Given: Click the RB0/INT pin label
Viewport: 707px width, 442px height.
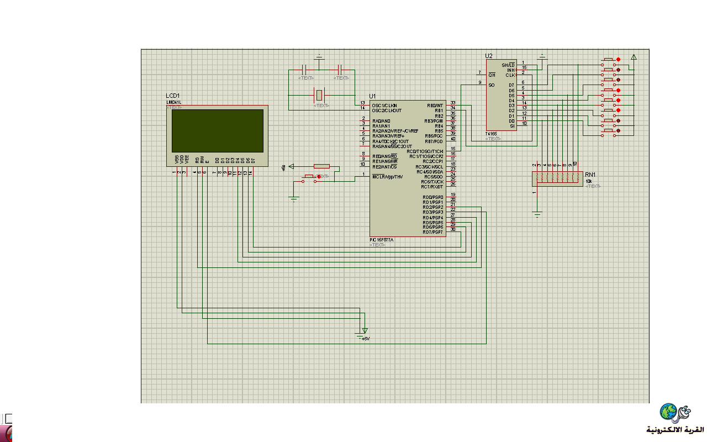Looking at the screenshot, I should (435, 105).
